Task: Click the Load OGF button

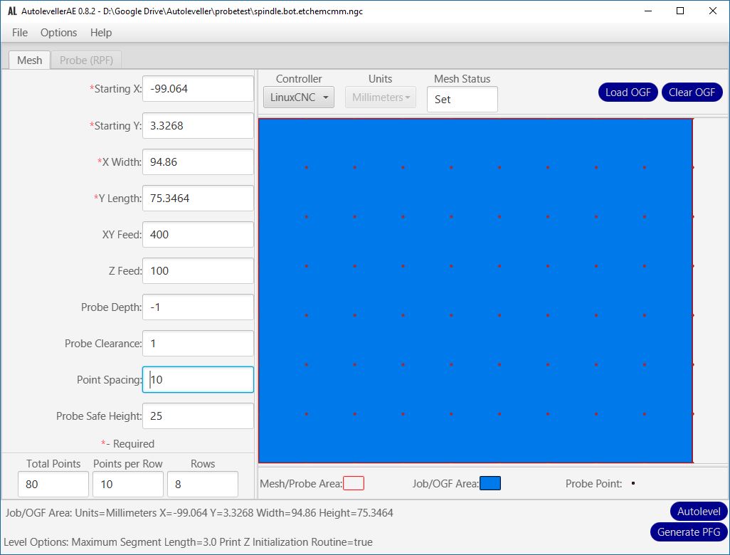Action: [628, 92]
